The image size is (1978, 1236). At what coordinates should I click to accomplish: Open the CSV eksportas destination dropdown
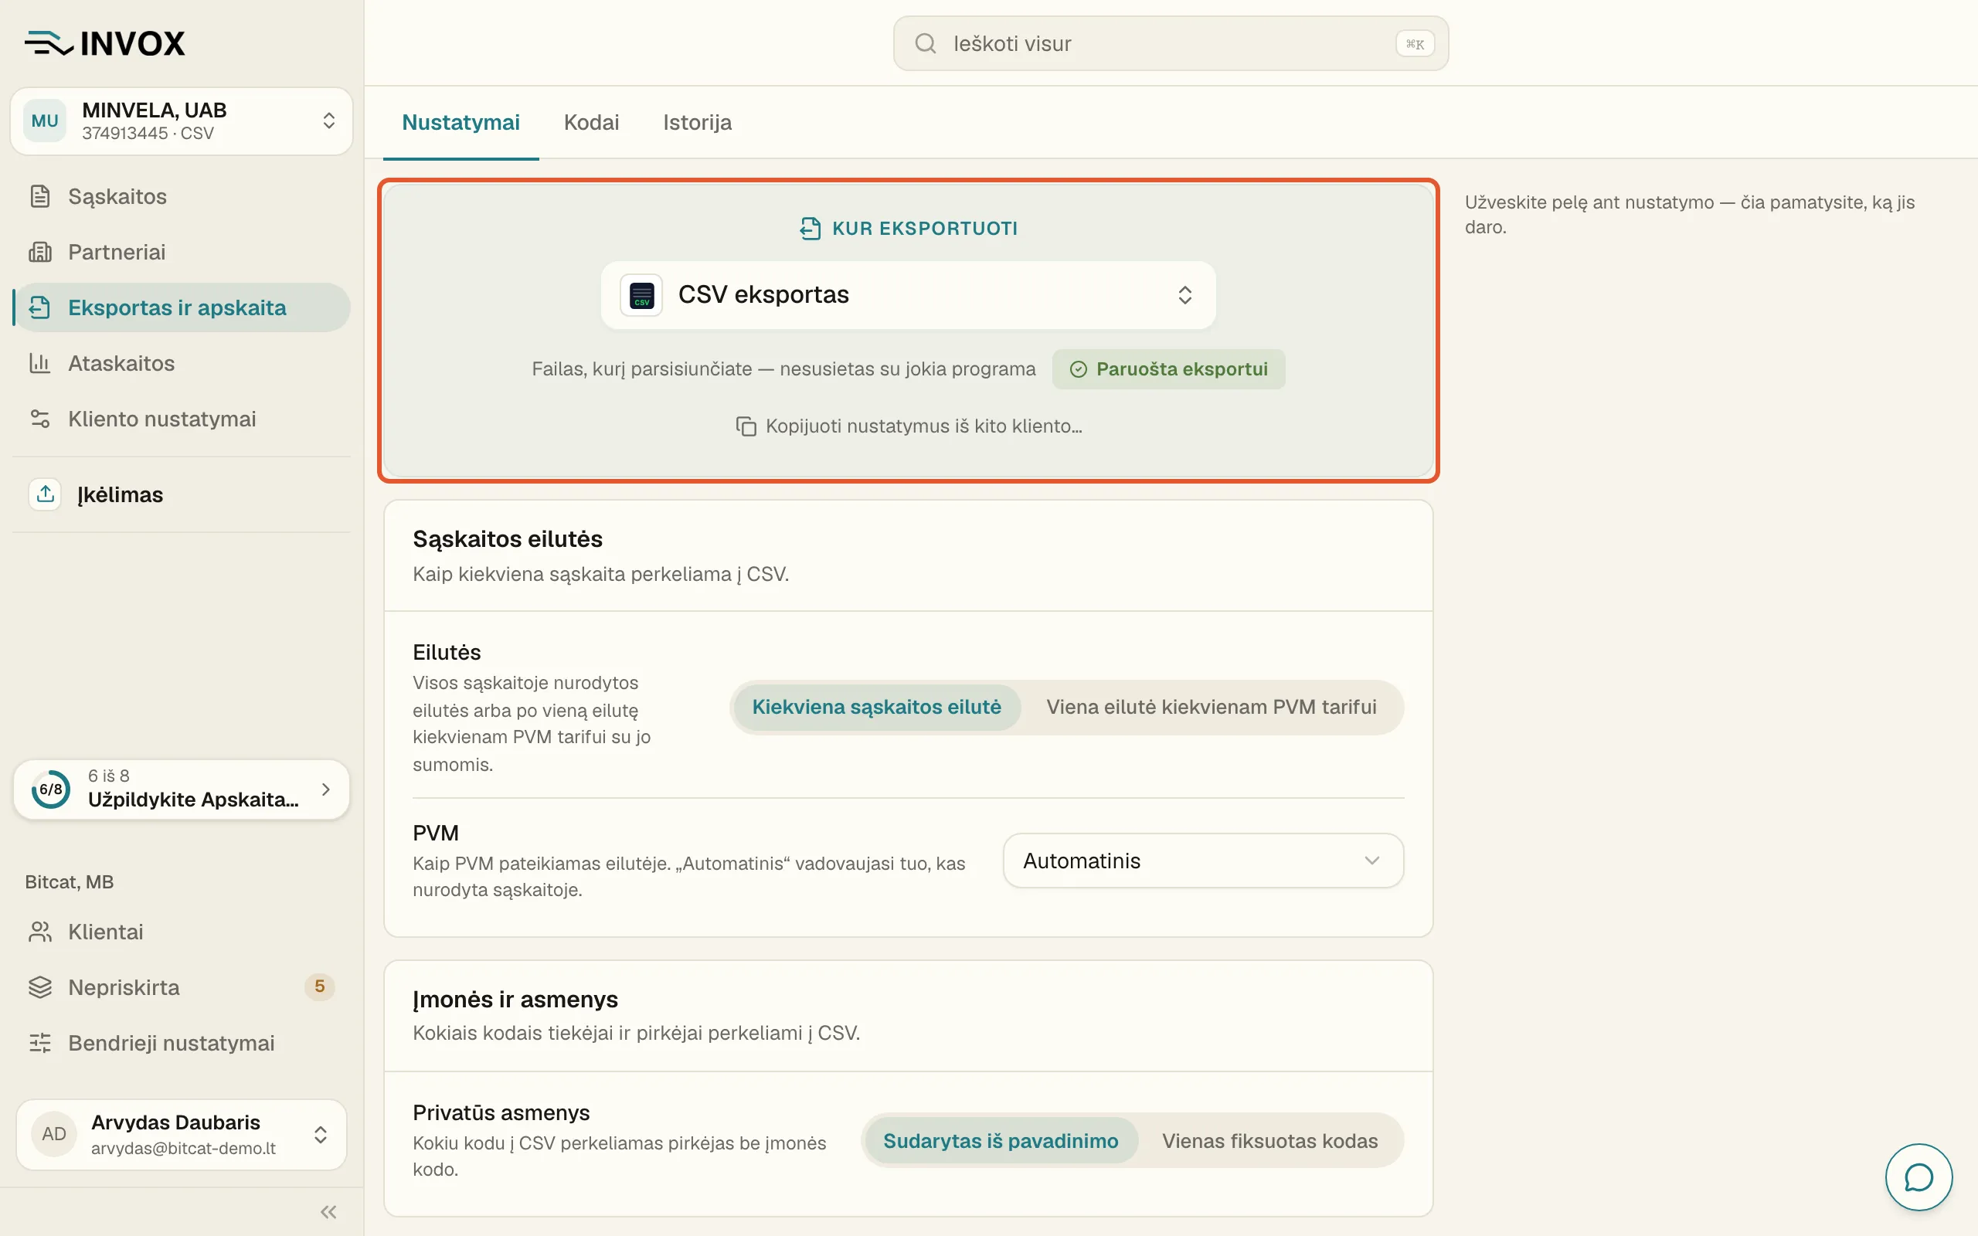point(908,295)
